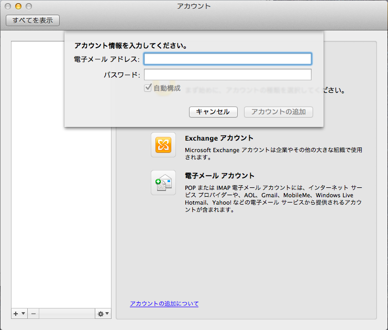Screen dimensions: 388x330
Task: Choose the Exchange アカウント heading
Action: pyautogui.click(x=219, y=138)
